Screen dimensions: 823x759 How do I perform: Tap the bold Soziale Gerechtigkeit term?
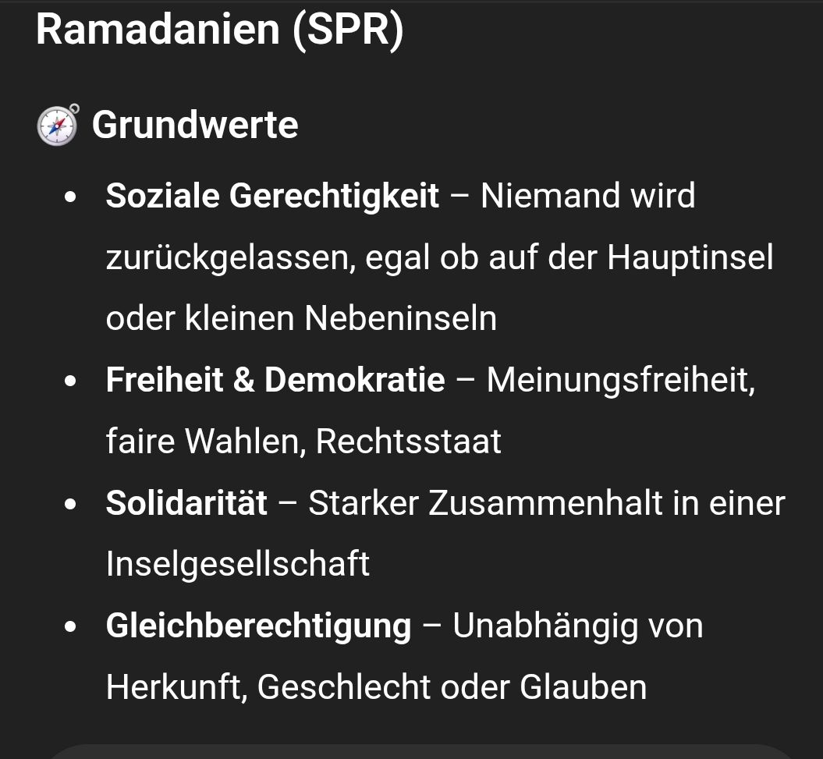272,196
